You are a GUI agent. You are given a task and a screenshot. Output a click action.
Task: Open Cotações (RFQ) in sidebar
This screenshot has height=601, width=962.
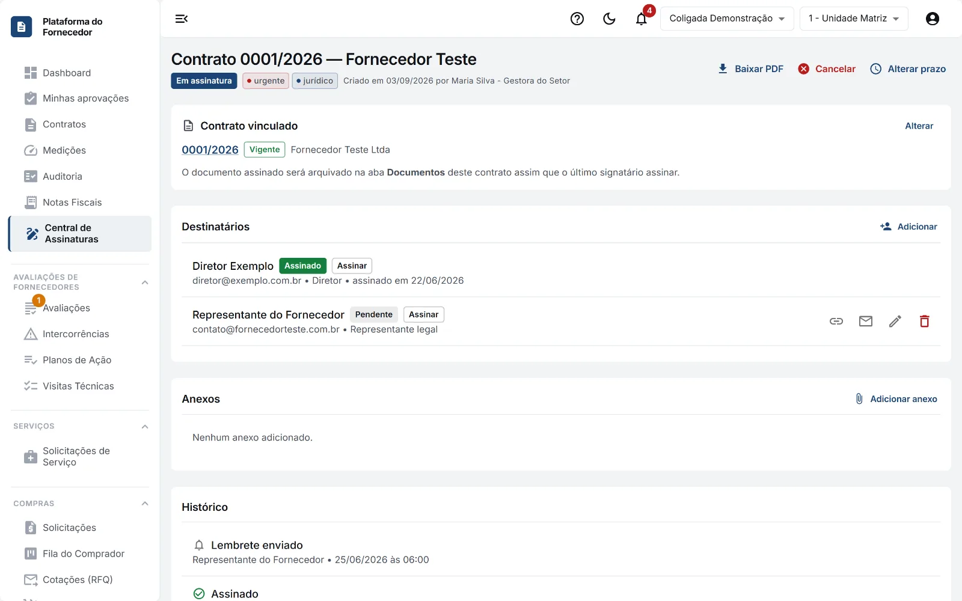coord(80,580)
